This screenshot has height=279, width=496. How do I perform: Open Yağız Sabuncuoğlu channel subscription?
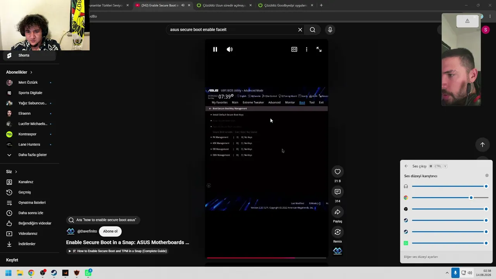tap(30, 103)
